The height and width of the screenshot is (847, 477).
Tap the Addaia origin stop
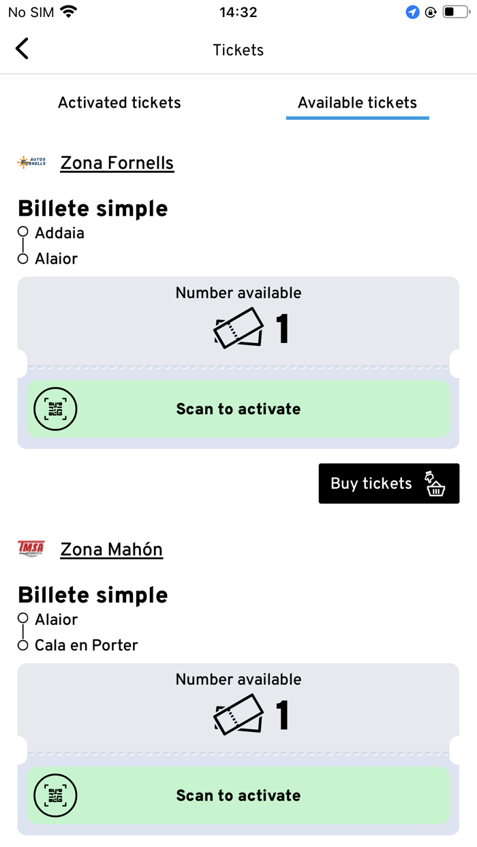60,233
